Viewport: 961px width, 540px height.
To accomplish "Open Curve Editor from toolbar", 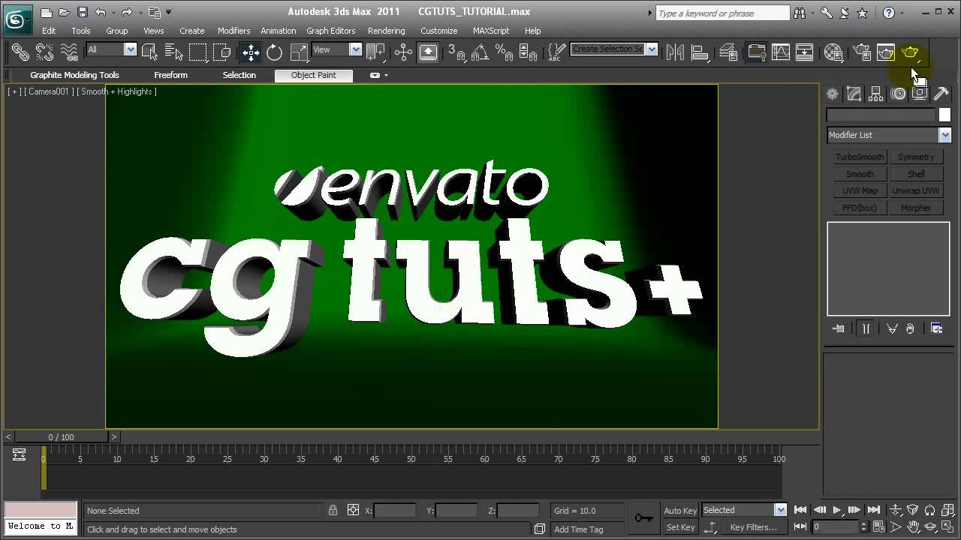I will click(x=781, y=52).
